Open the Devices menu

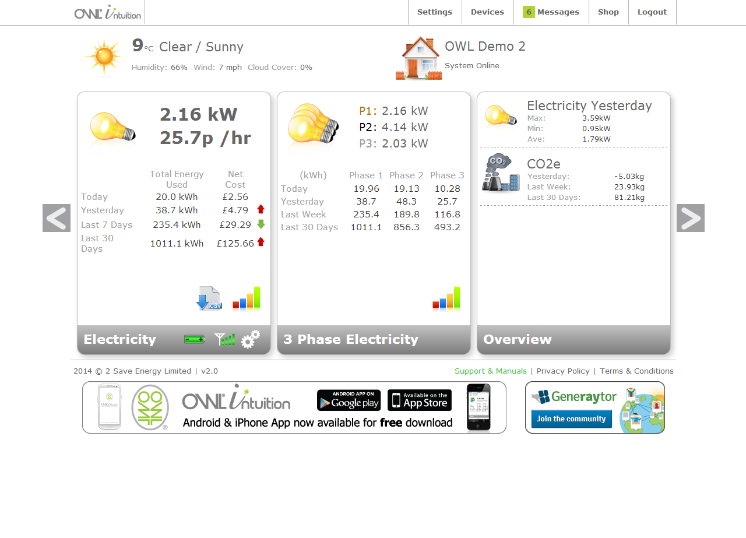(487, 12)
